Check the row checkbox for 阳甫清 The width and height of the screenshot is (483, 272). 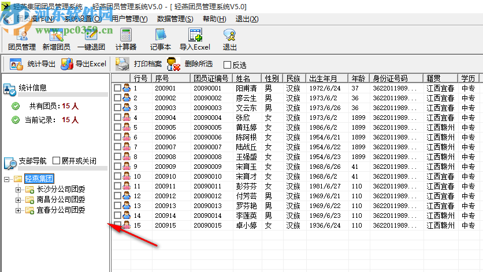pos(117,88)
